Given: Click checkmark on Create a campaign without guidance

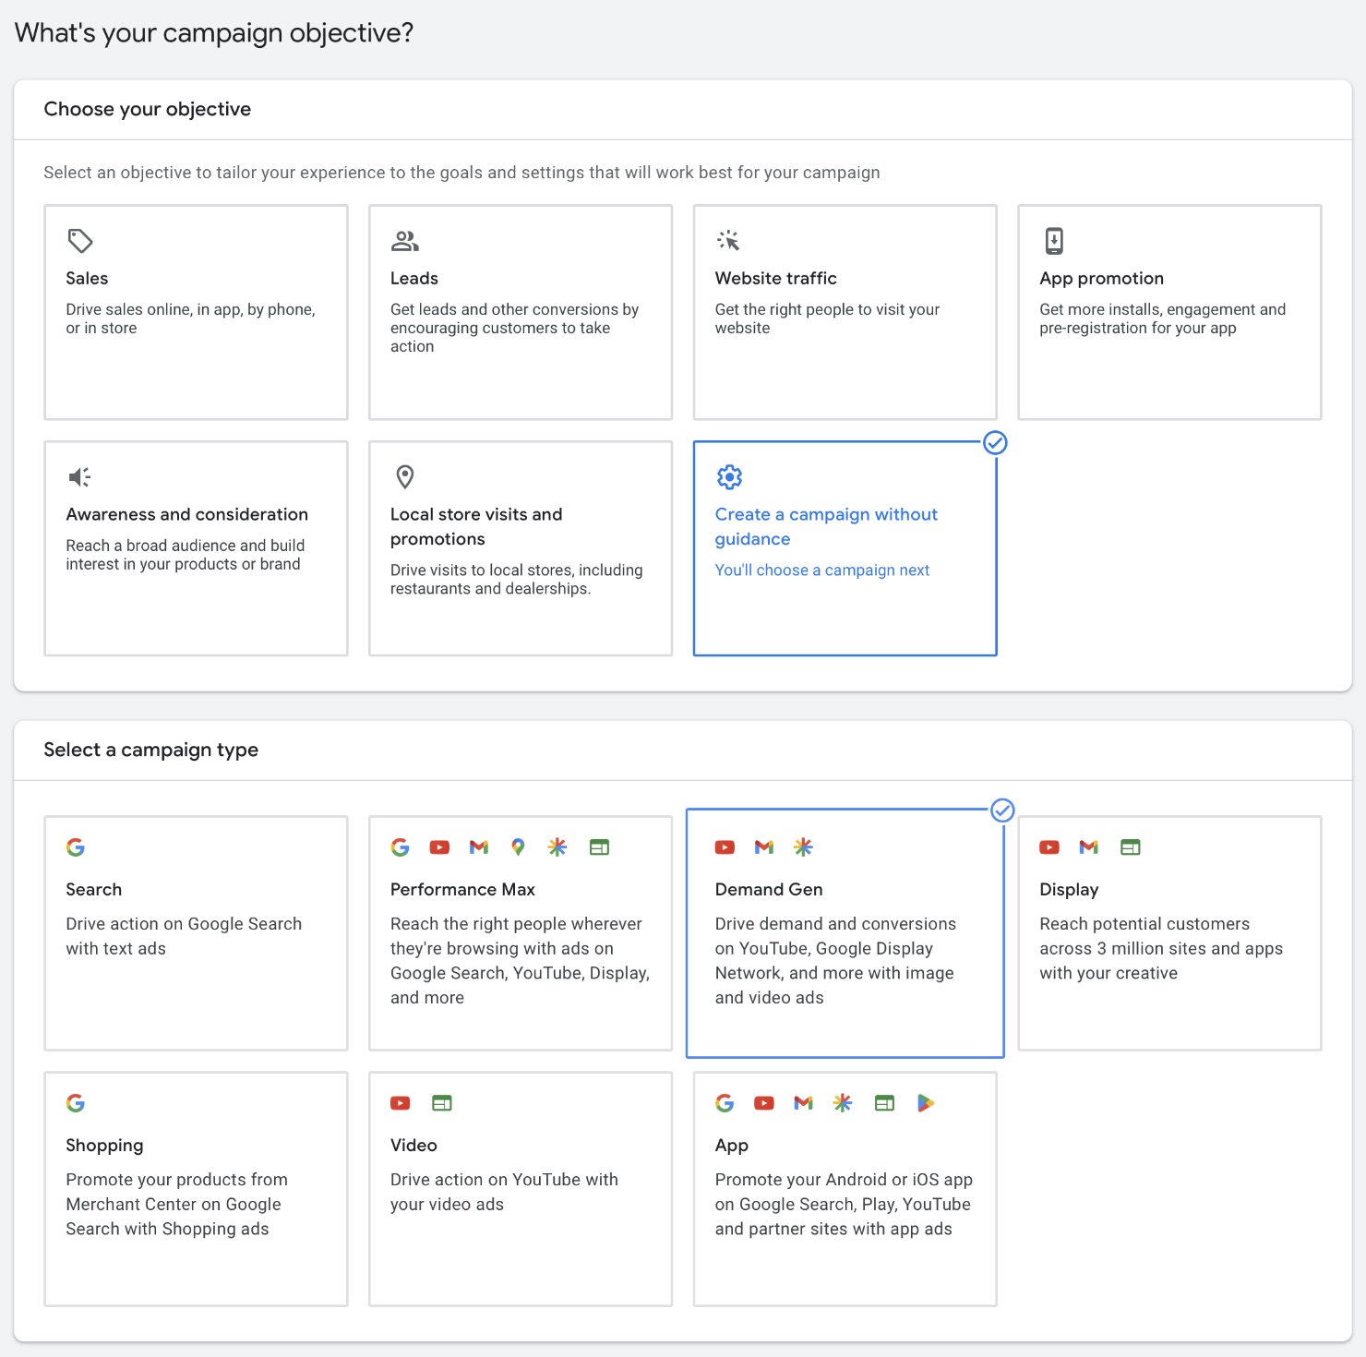Looking at the screenshot, I should (x=995, y=443).
